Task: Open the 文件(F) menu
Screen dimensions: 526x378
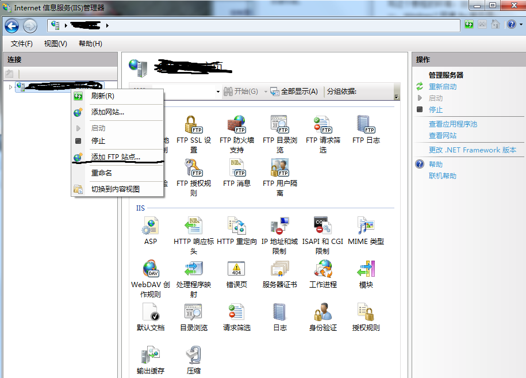Action: point(21,44)
